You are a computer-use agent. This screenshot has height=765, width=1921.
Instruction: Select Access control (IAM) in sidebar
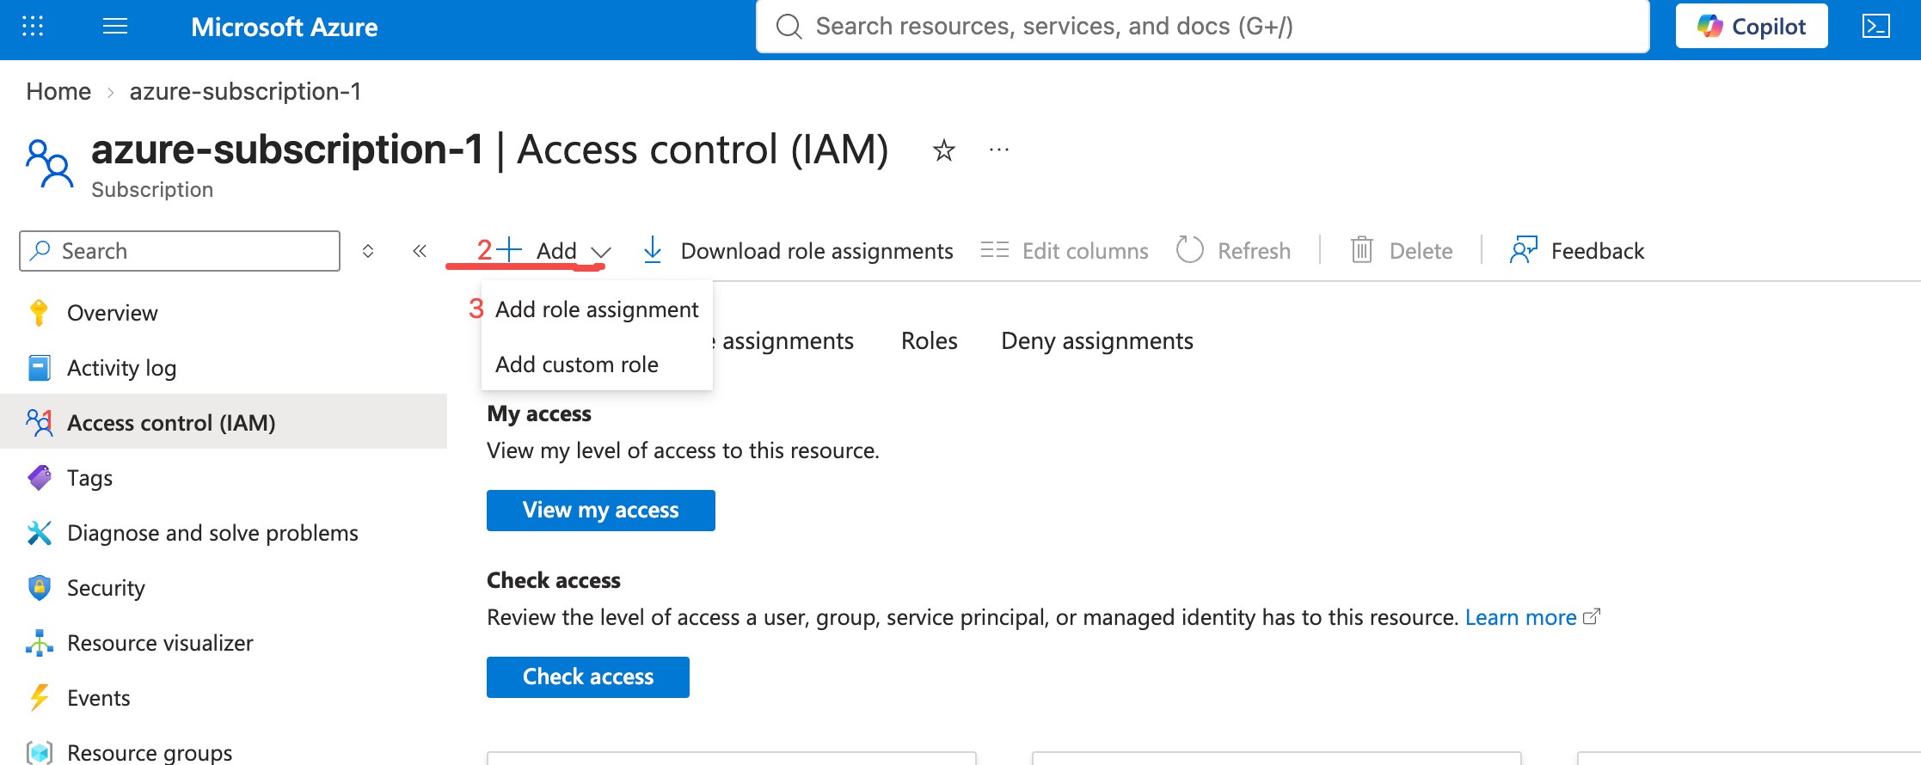tap(224, 422)
